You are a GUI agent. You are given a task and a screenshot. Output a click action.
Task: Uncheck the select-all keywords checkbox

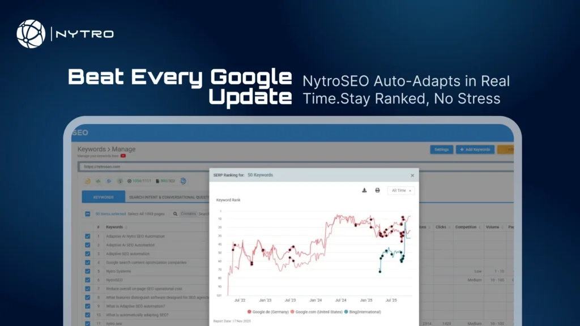(x=87, y=214)
